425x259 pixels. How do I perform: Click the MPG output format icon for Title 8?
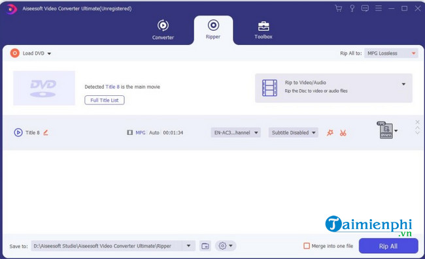385,130
